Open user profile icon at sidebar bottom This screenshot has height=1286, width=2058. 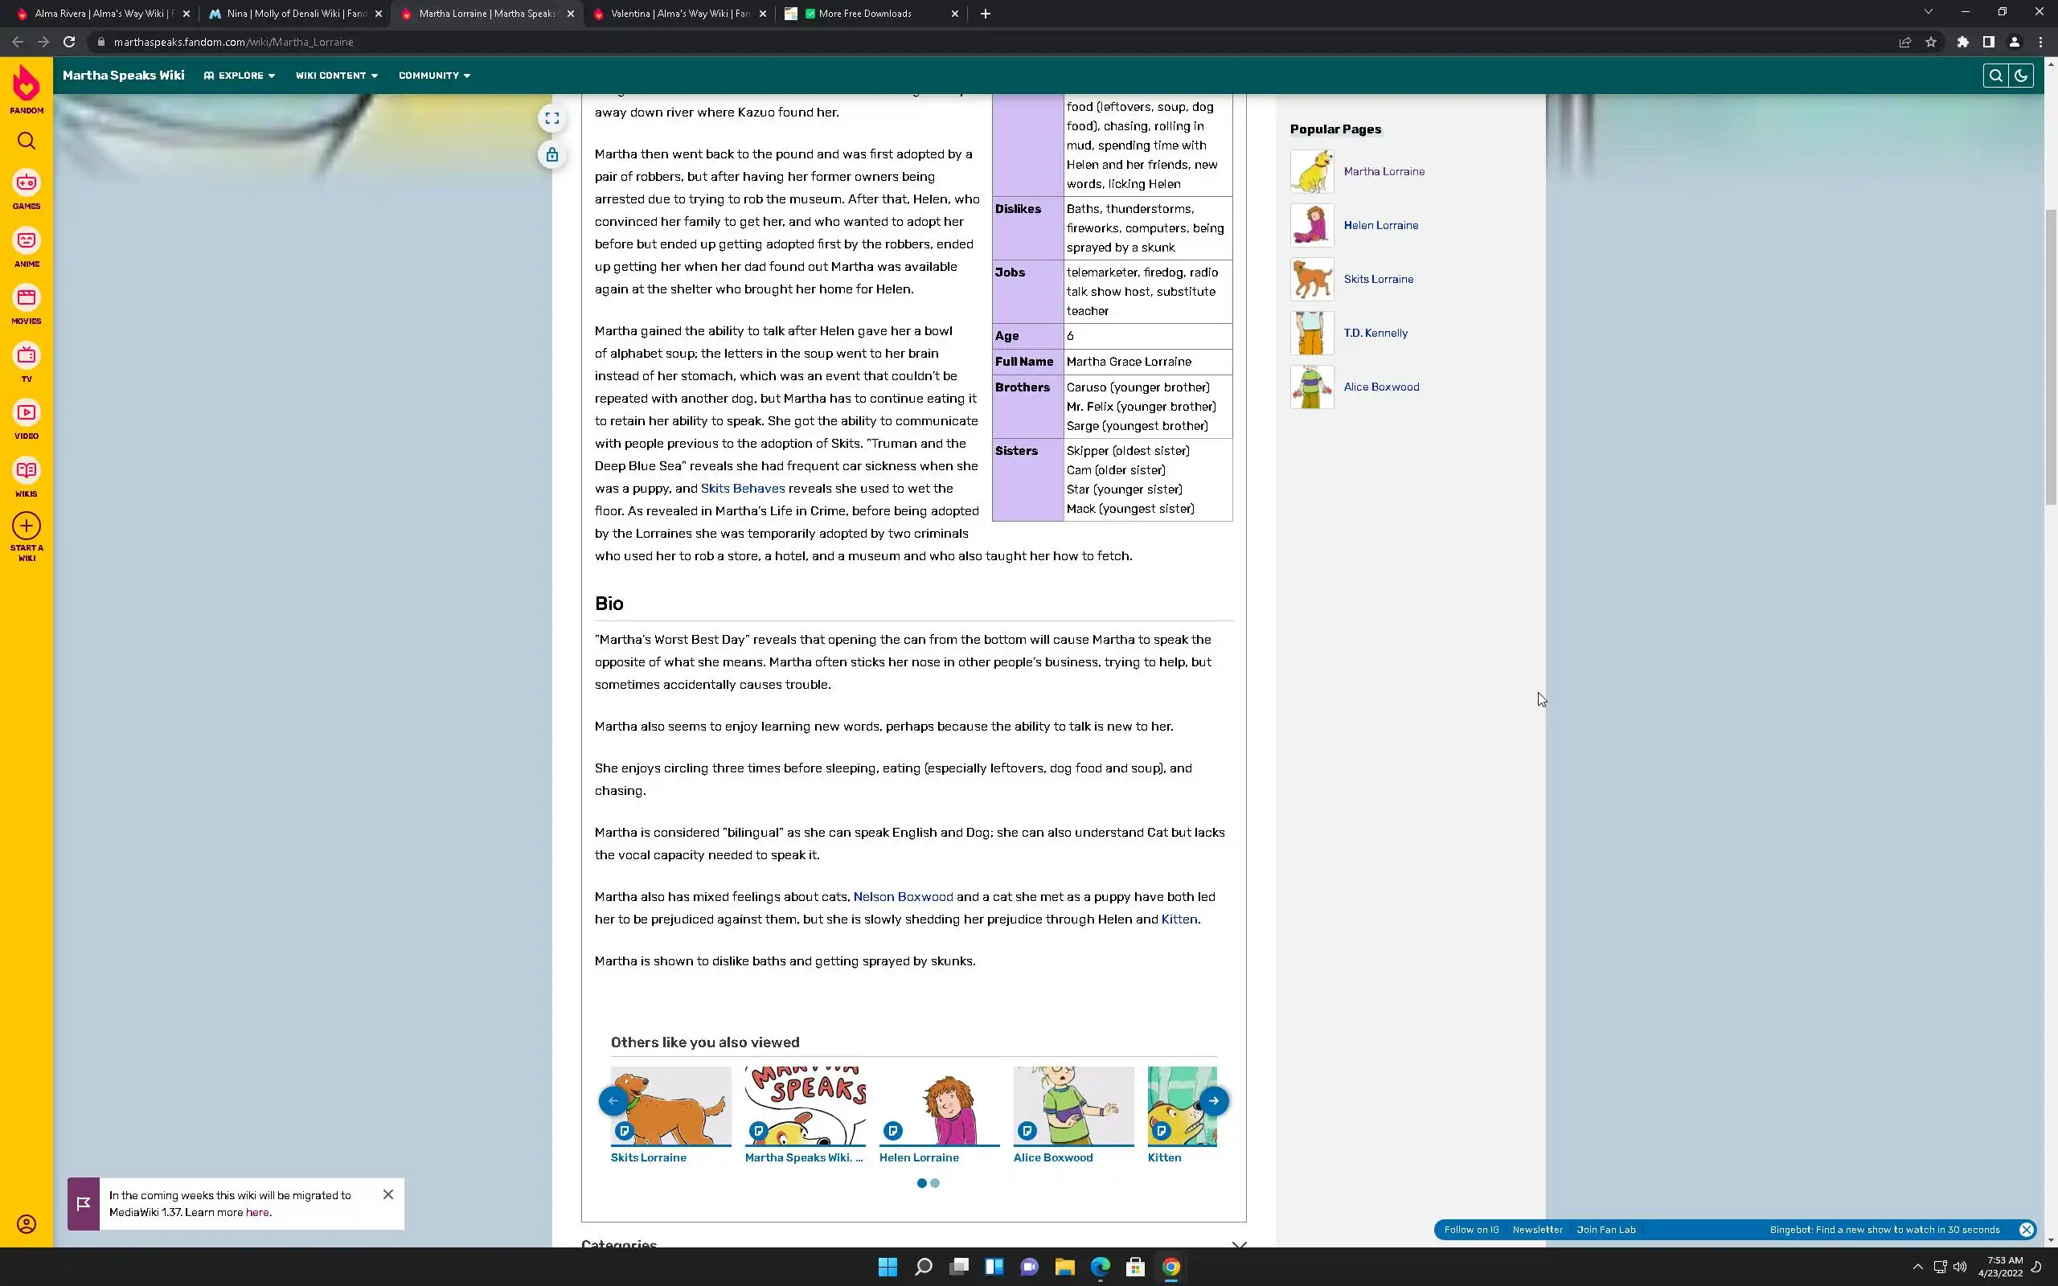(27, 1224)
